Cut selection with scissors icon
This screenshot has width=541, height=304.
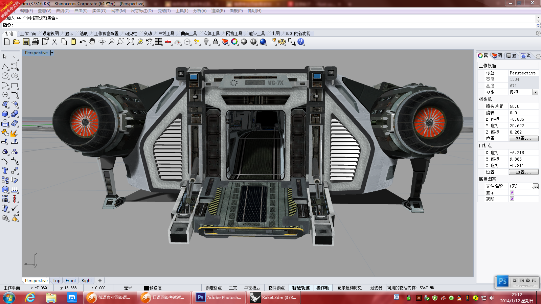54,42
